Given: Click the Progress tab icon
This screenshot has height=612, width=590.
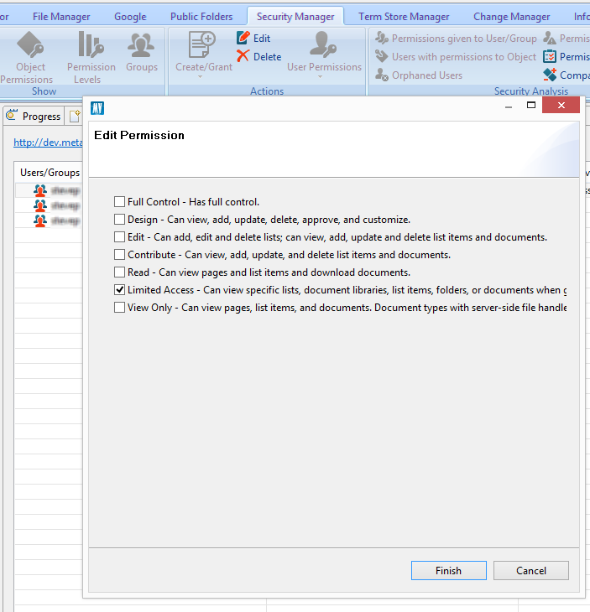Looking at the screenshot, I should pyautogui.click(x=12, y=115).
